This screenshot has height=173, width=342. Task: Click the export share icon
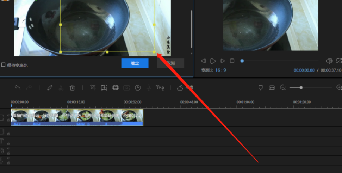point(180,88)
